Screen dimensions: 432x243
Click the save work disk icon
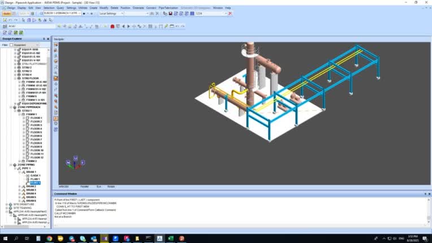click(x=170, y=14)
